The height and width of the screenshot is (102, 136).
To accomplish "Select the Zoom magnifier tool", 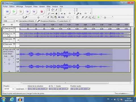I will click(x=49, y=14).
